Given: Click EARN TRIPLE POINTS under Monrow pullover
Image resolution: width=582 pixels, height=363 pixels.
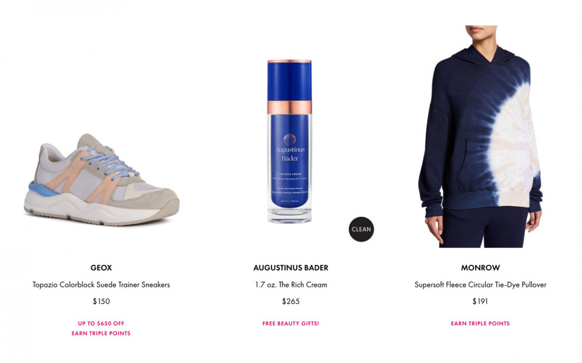Looking at the screenshot, I should (x=480, y=323).
